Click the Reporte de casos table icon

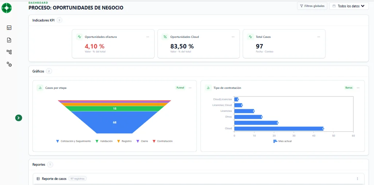38,178
